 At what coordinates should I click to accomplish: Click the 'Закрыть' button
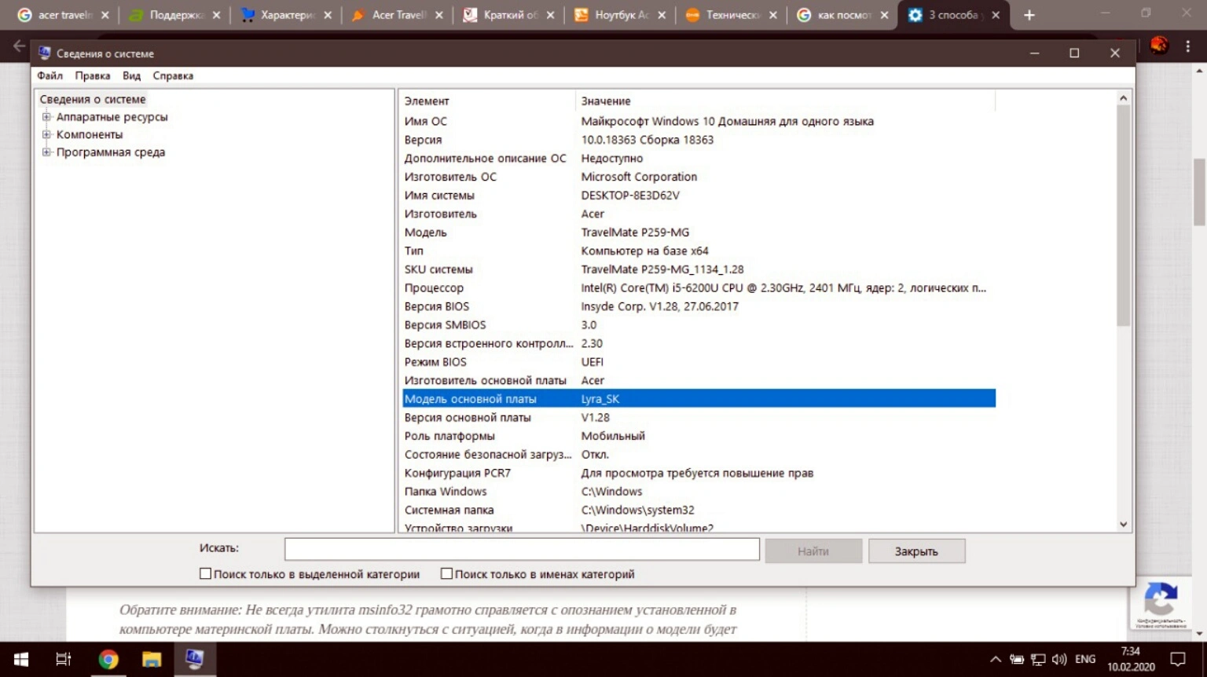[916, 551]
